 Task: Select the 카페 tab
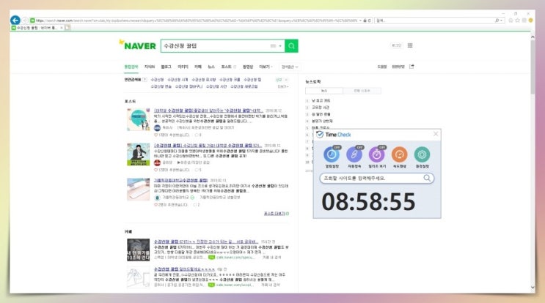click(198, 67)
